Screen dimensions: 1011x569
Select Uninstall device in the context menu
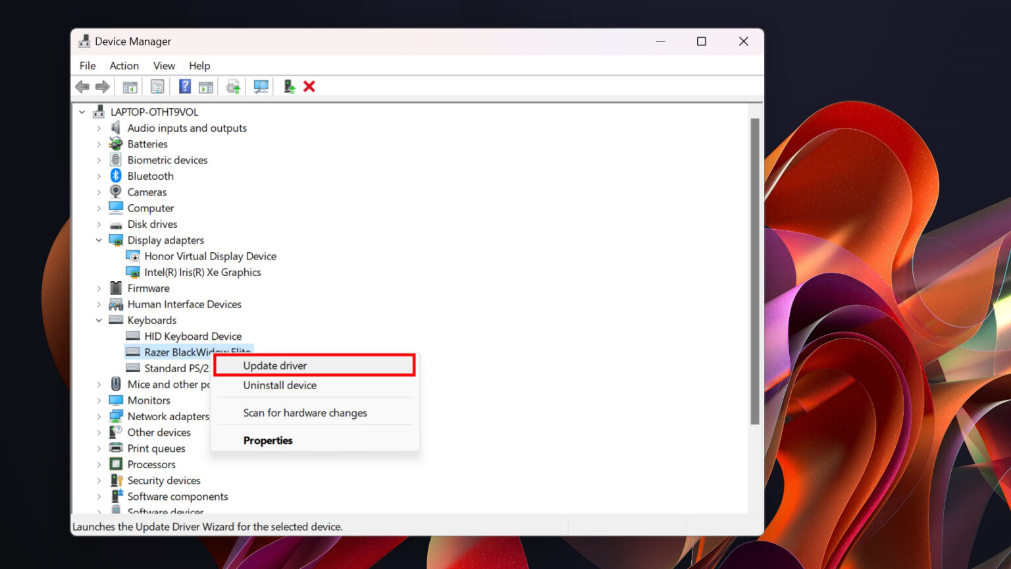(x=280, y=385)
